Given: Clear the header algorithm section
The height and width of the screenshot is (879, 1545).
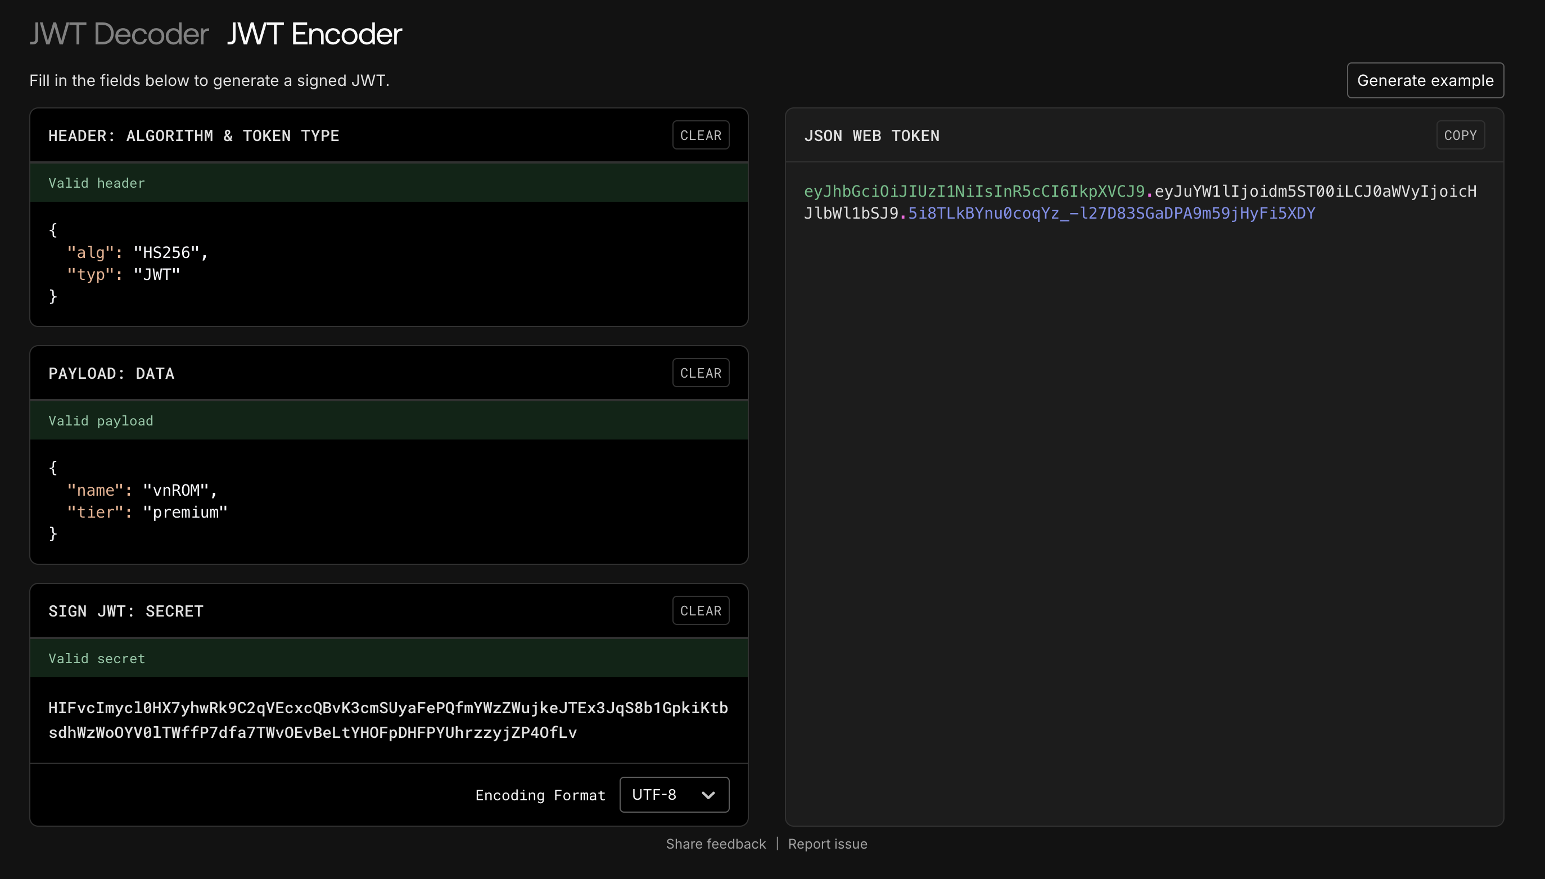Looking at the screenshot, I should click(x=701, y=135).
